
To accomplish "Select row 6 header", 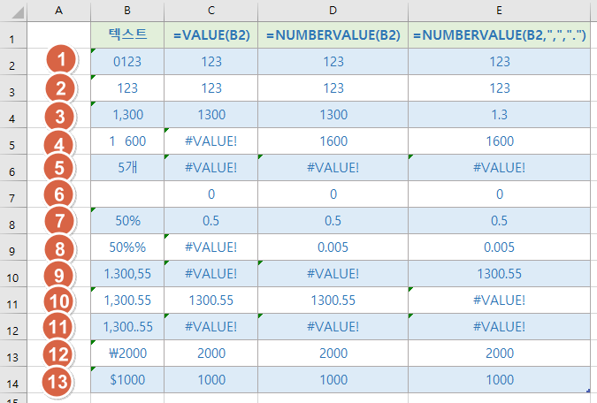I will 13,168.
